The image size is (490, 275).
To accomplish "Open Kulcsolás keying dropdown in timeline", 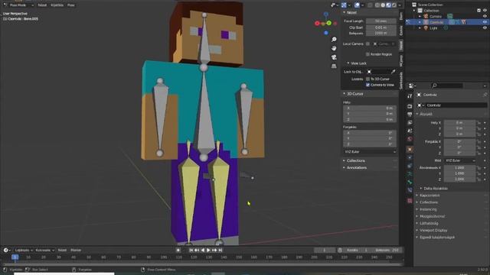I will [x=44, y=250].
